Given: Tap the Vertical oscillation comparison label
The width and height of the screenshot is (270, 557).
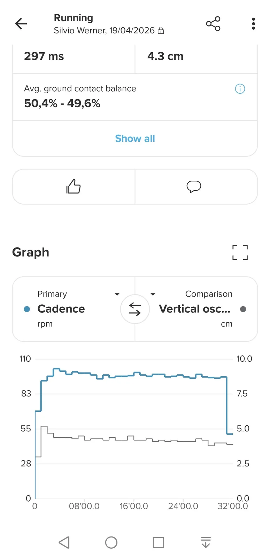Looking at the screenshot, I should 194,309.
